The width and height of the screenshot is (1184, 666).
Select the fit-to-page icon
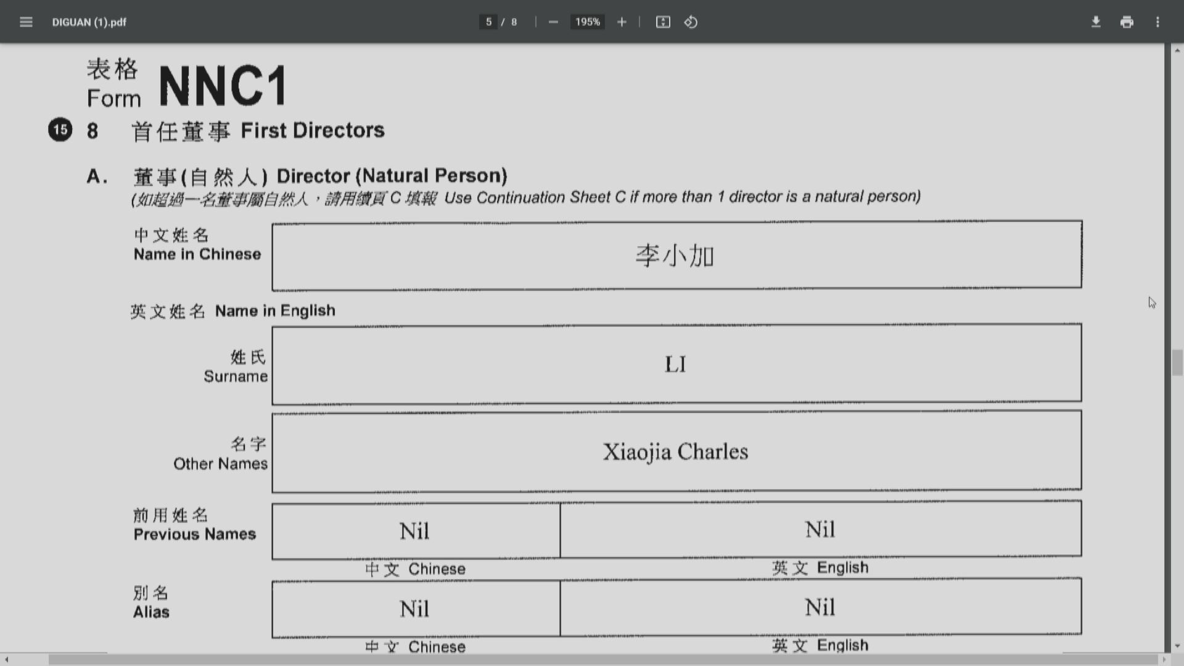click(662, 22)
